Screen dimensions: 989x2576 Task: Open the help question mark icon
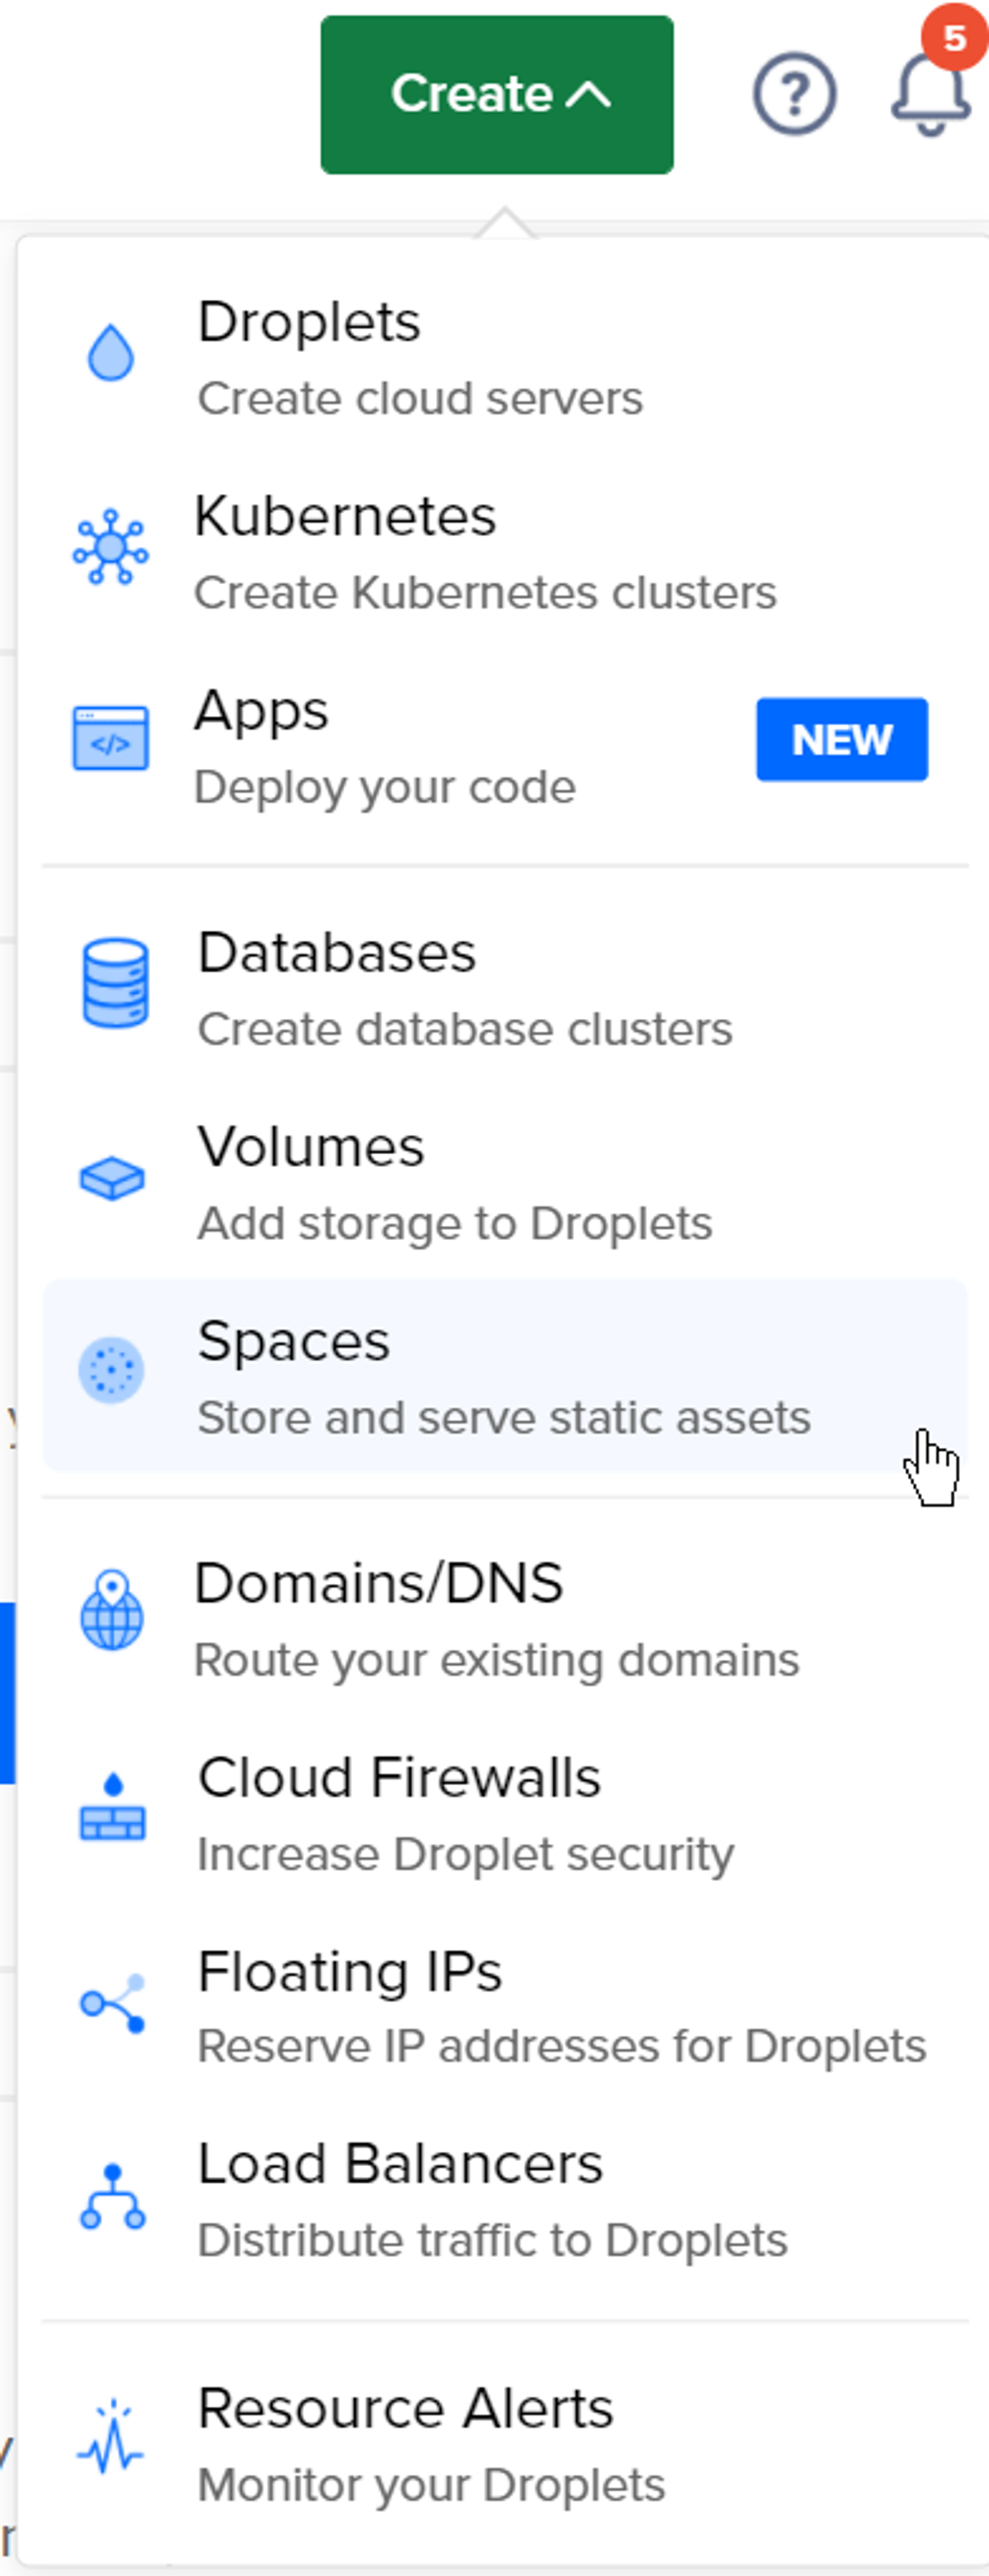point(794,95)
